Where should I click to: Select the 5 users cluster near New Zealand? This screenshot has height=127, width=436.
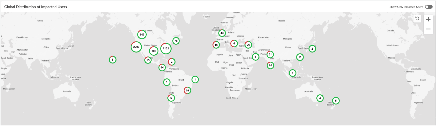click(336, 101)
